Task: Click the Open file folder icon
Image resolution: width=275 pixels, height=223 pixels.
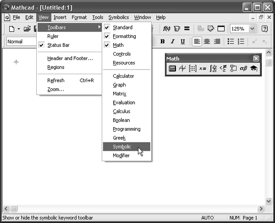Action: [x=27, y=29]
